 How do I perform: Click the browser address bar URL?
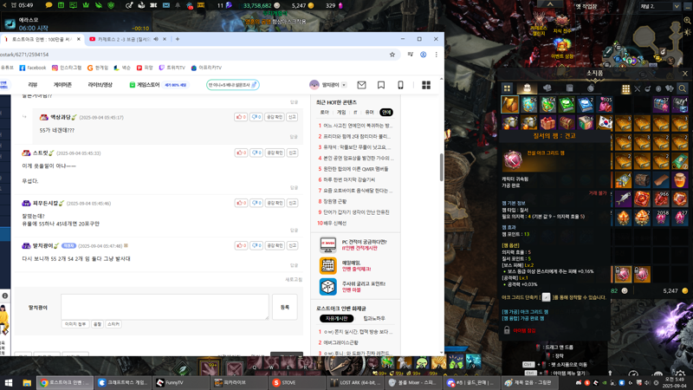(24, 55)
